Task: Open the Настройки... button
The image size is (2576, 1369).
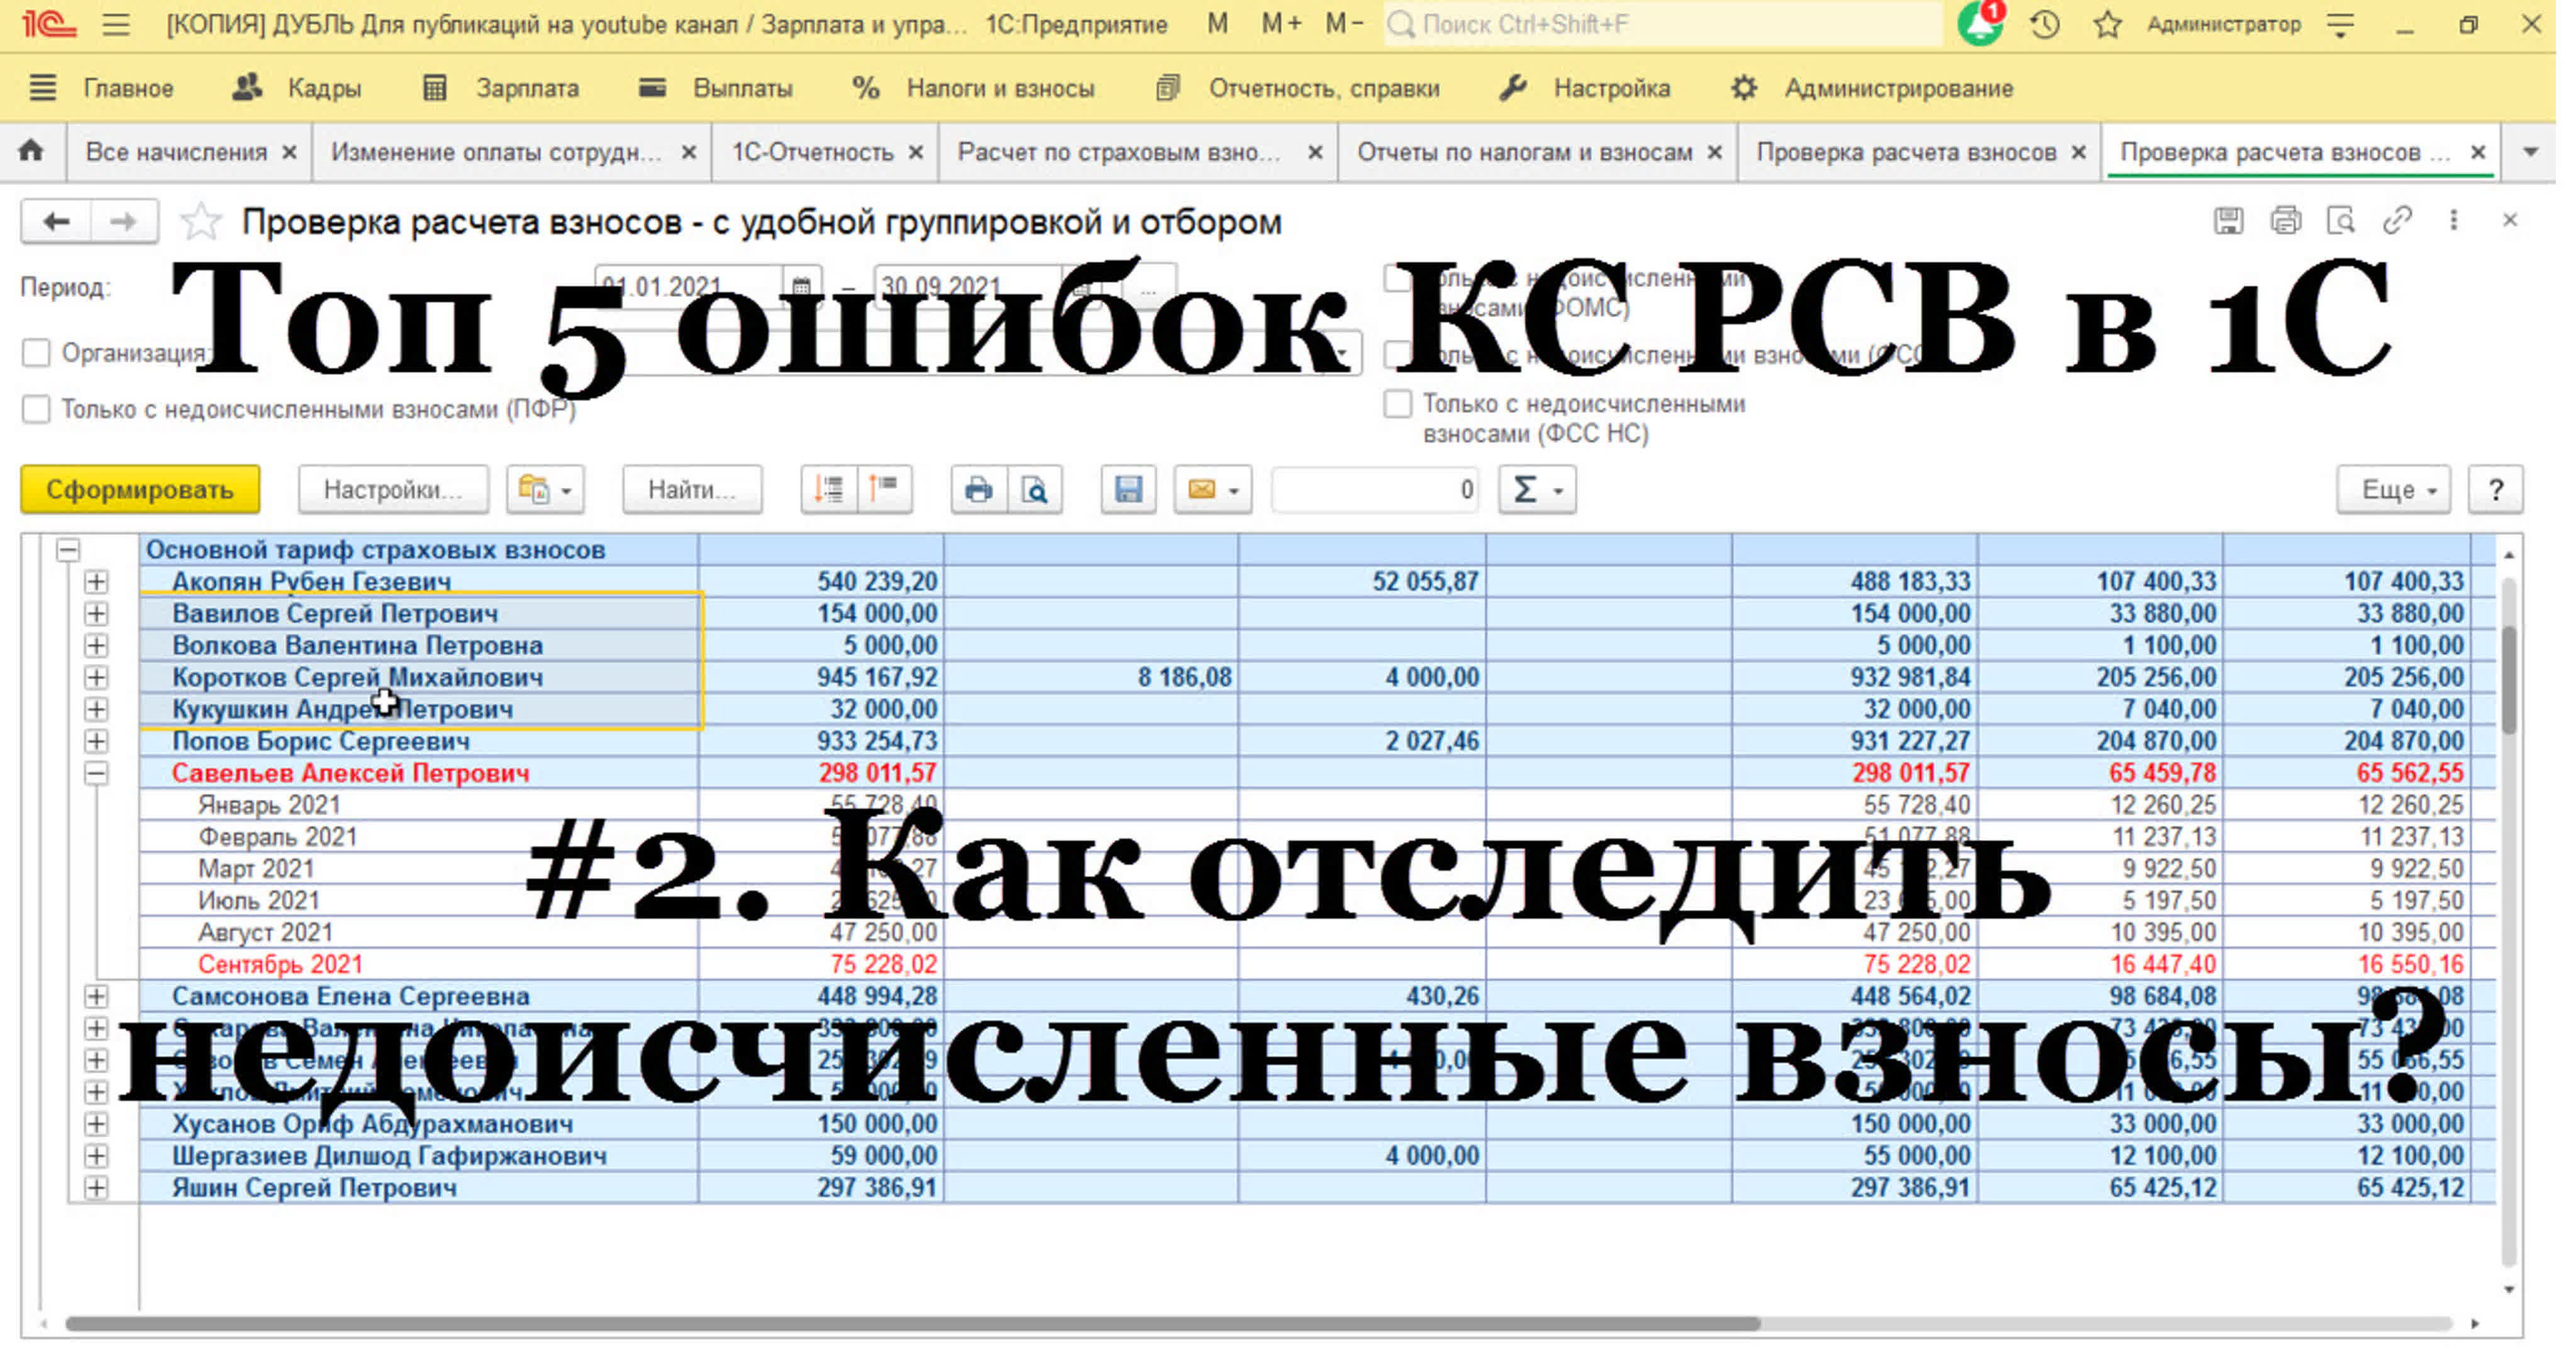Action: tap(392, 490)
